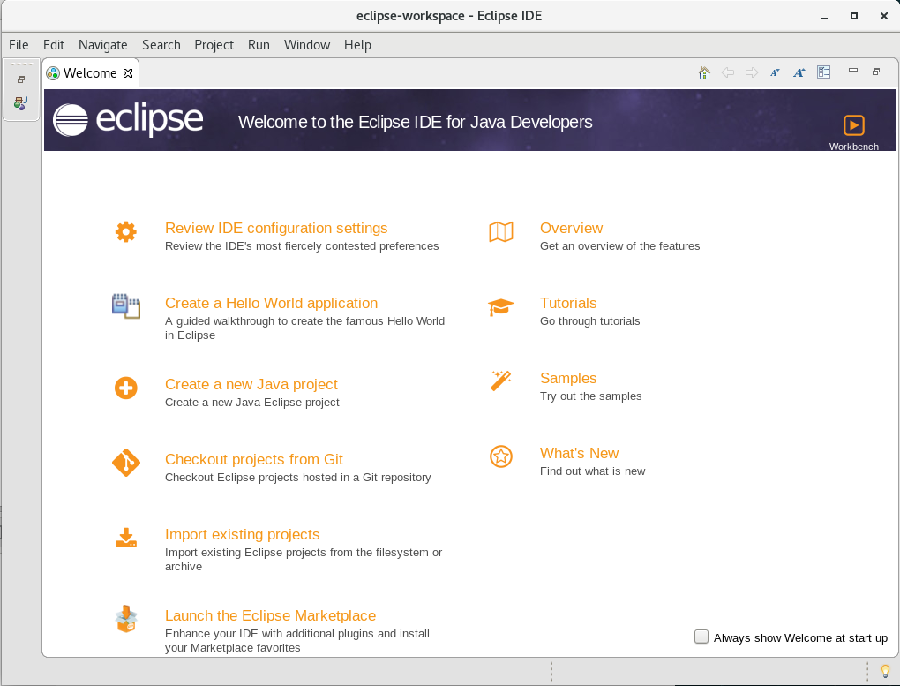
Task: Open the Customize page toolbar icon
Action: tap(823, 72)
